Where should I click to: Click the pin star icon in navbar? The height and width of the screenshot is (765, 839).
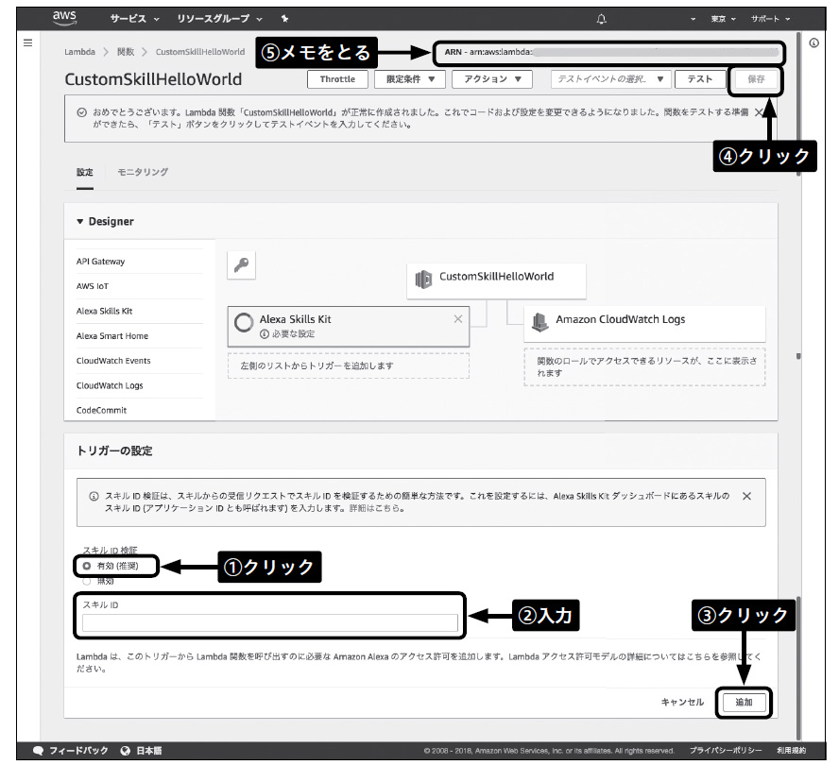point(284,19)
